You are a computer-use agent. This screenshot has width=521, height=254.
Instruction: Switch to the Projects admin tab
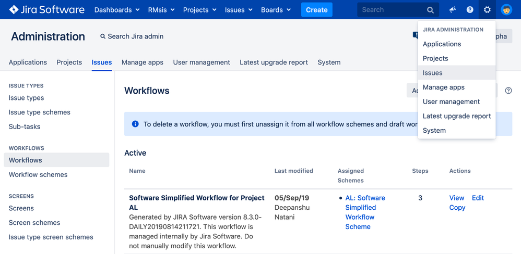(69, 62)
